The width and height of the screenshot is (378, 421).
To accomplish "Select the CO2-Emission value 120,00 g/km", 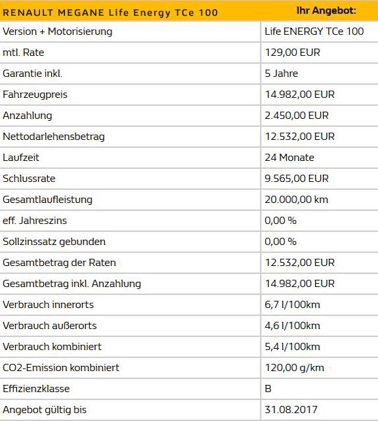I will tap(295, 368).
